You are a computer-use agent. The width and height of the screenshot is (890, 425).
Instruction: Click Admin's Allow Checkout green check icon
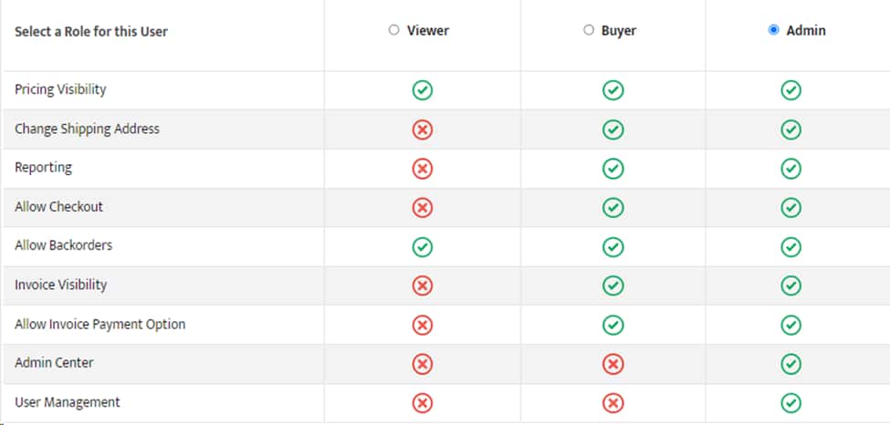coord(791,208)
